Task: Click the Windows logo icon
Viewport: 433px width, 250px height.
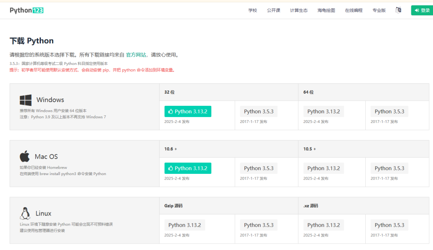Action: pyautogui.click(x=26, y=100)
